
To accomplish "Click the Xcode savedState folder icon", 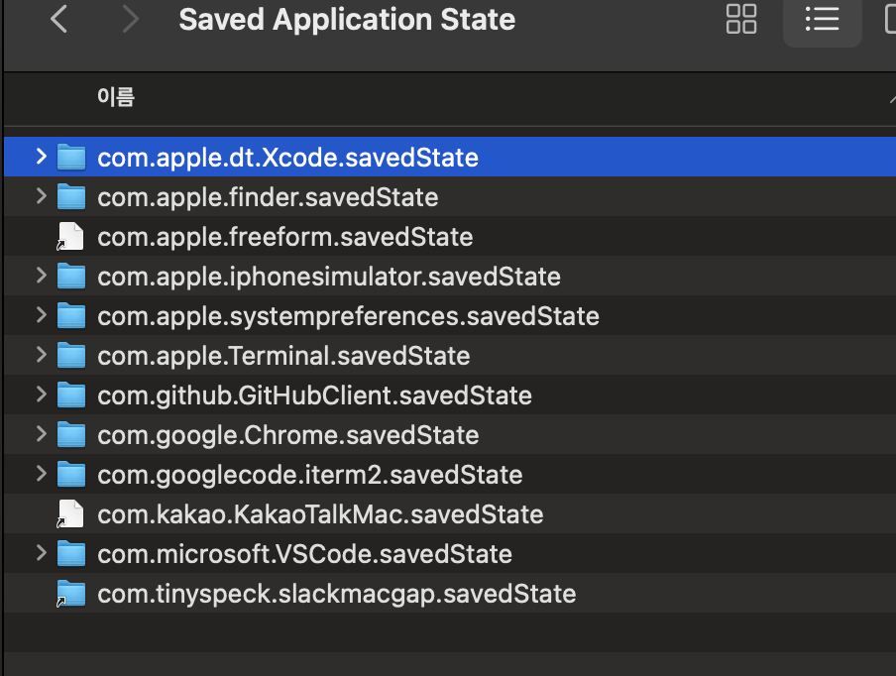I will pos(71,158).
